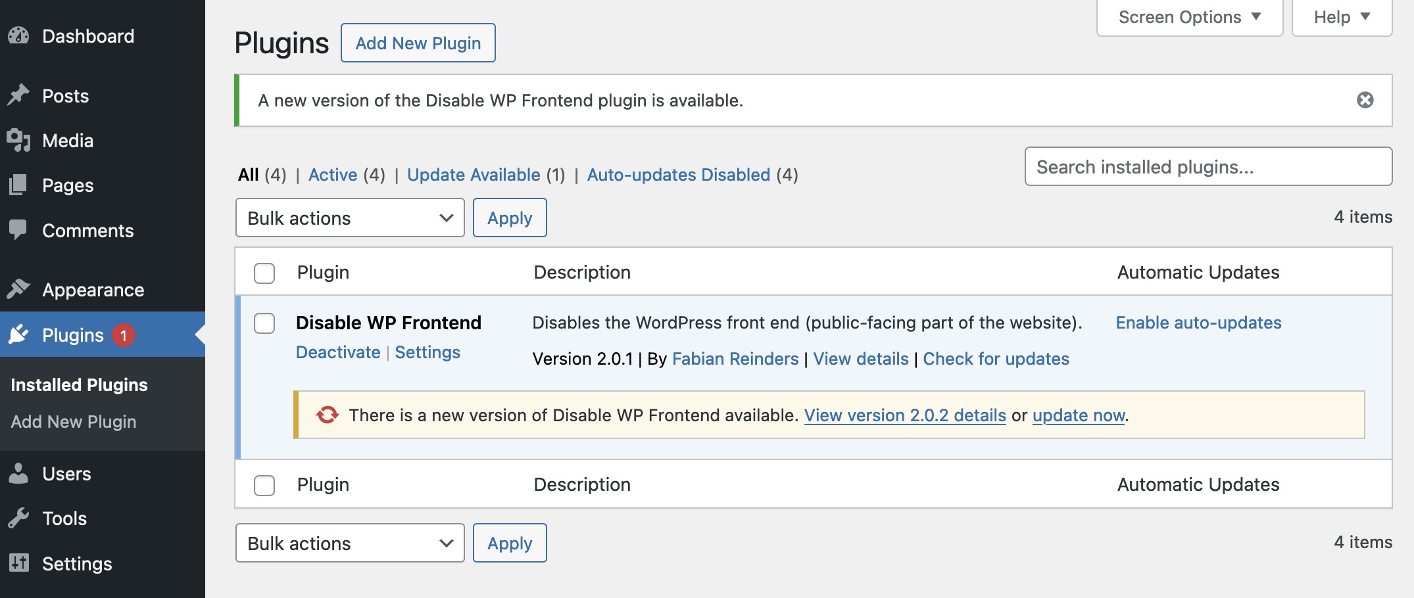The image size is (1414, 598).
Task: Click the Tools wrench icon
Action: coord(19,518)
